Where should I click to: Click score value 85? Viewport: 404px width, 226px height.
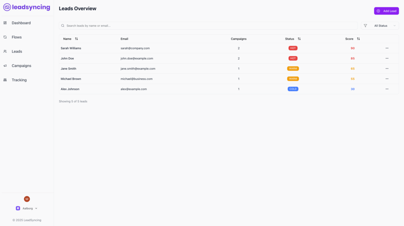[x=352, y=58]
